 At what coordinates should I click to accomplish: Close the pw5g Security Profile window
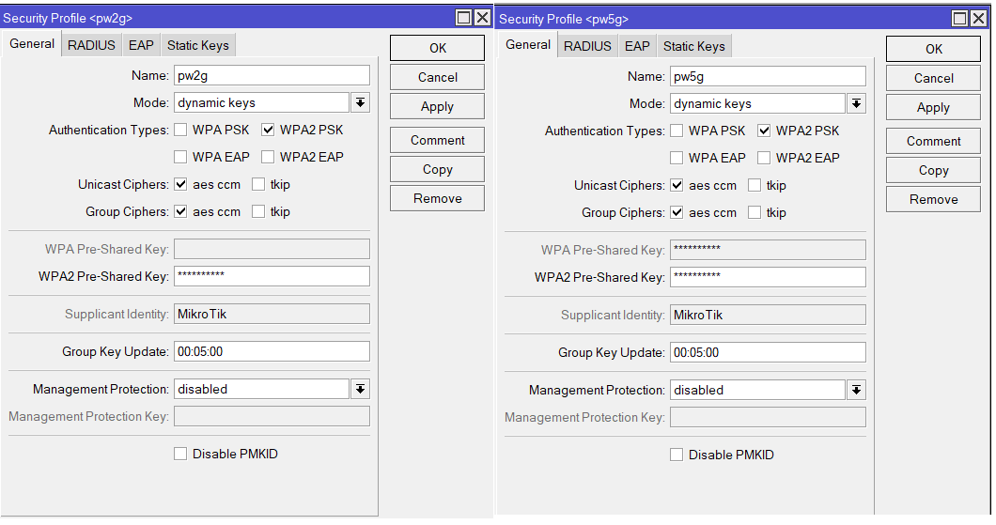[979, 19]
